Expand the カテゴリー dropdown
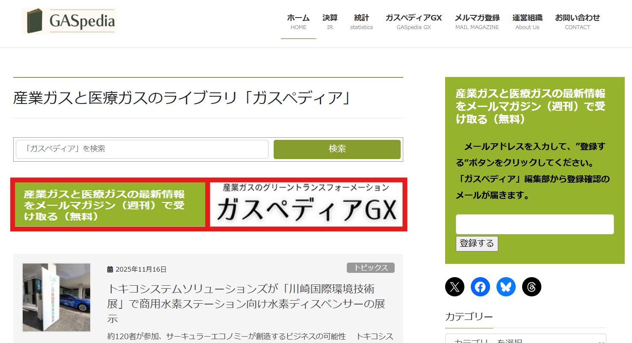Screen dimensions: 632x343 [x=526, y=340]
